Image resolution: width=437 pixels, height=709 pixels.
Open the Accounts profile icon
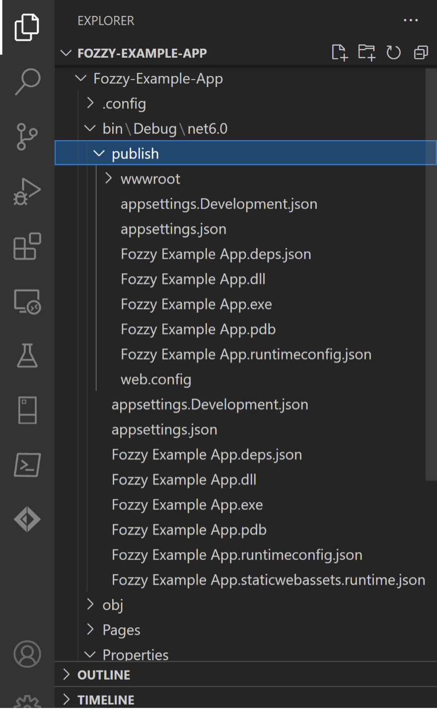(27, 654)
